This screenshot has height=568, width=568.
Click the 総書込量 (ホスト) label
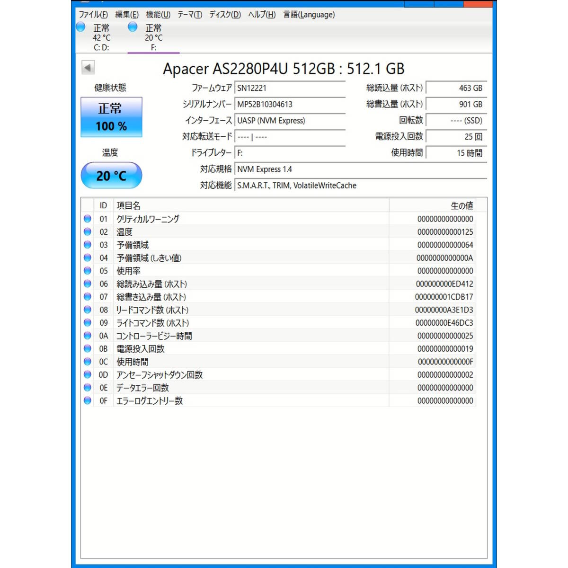(395, 104)
